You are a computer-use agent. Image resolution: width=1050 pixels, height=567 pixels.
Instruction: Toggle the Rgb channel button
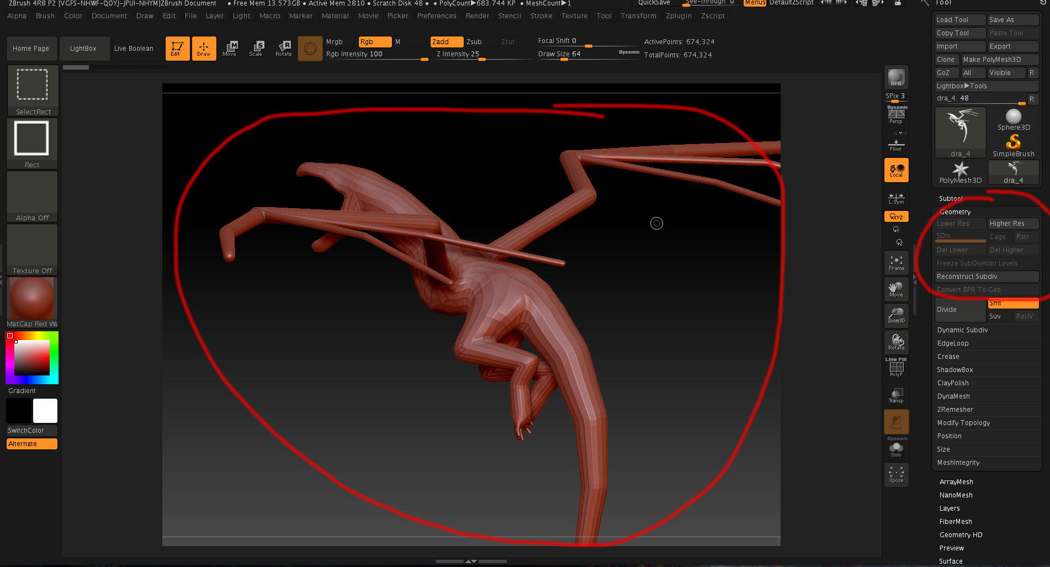pyautogui.click(x=375, y=42)
